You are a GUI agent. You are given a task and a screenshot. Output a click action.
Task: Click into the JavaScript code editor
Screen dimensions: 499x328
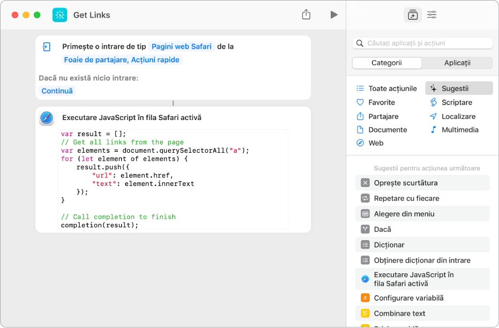click(x=173, y=180)
